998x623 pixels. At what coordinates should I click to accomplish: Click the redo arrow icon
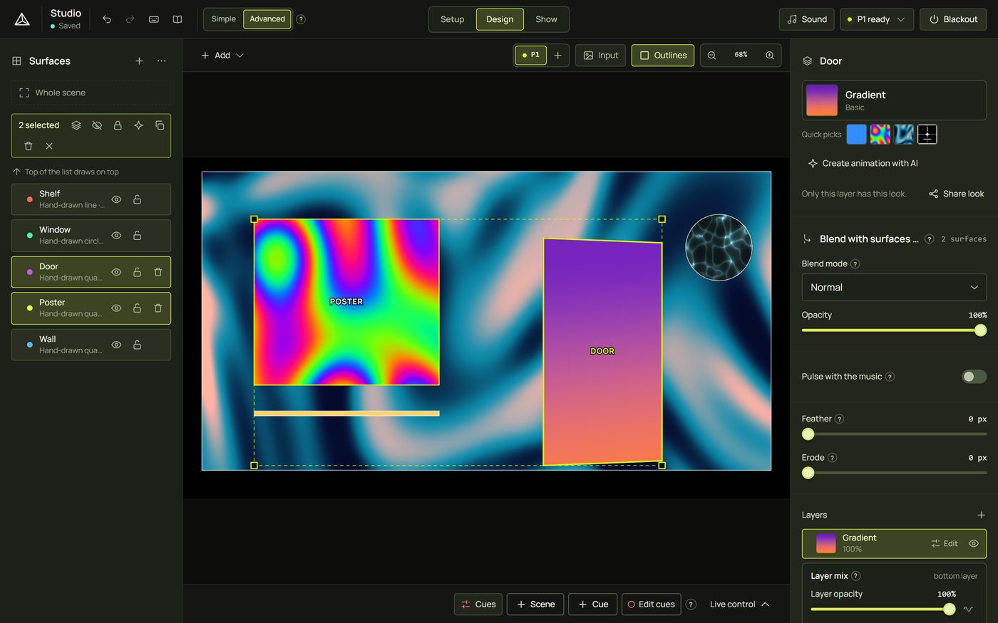[x=130, y=19]
